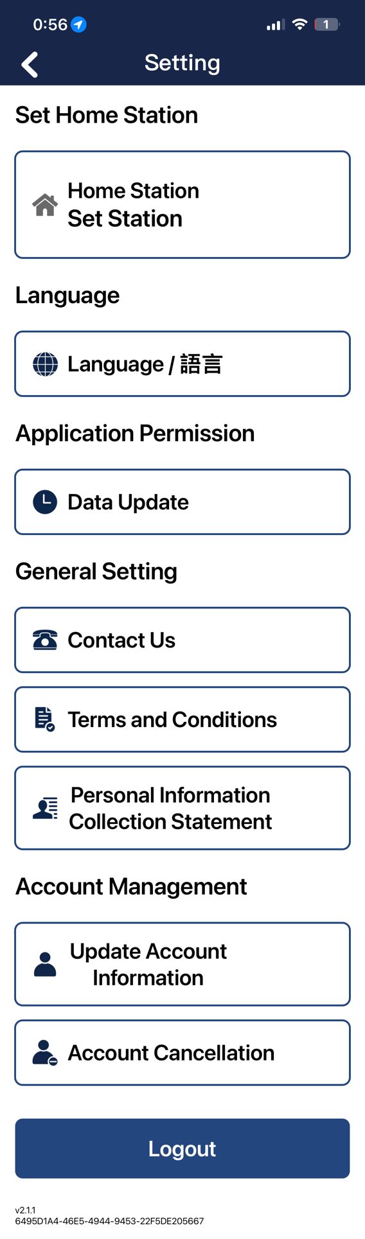
Task: Tap the location services arrow in status bar
Action: [x=78, y=24]
